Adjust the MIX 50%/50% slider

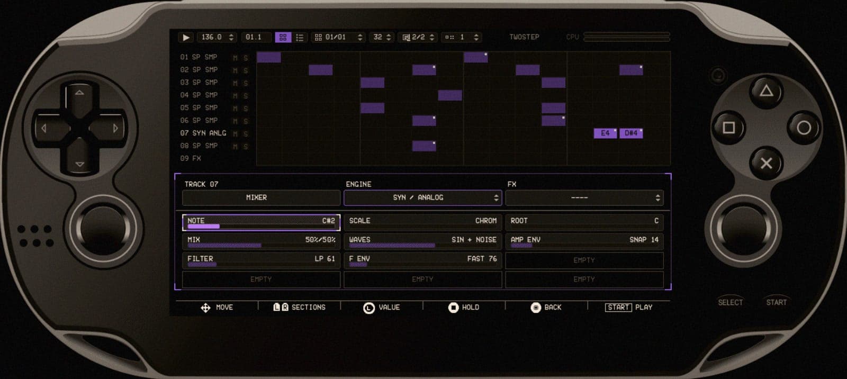[x=261, y=241]
